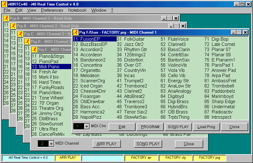Image resolution: width=253 pixels, height=163 pixels.
Task: Click the PROGRAM button
Action: tap(150, 127)
